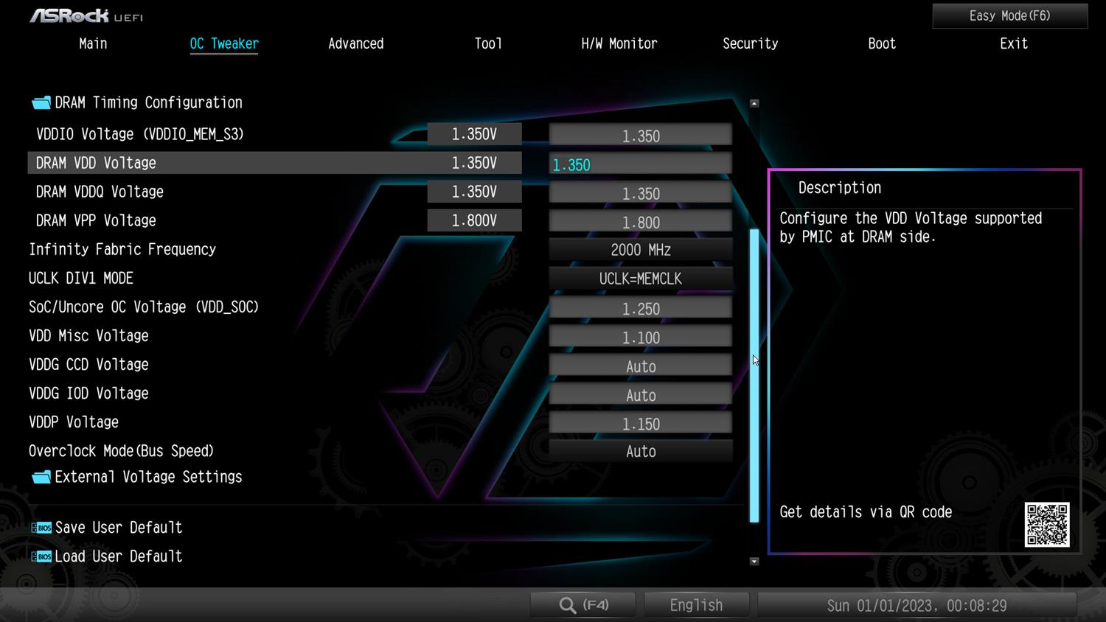Viewport: 1106px width, 622px height.
Task: Click the search magnifier icon (F4)
Action: pyautogui.click(x=568, y=605)
